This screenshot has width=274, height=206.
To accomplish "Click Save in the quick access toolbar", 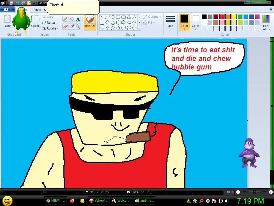I will [x=11, y=3].
